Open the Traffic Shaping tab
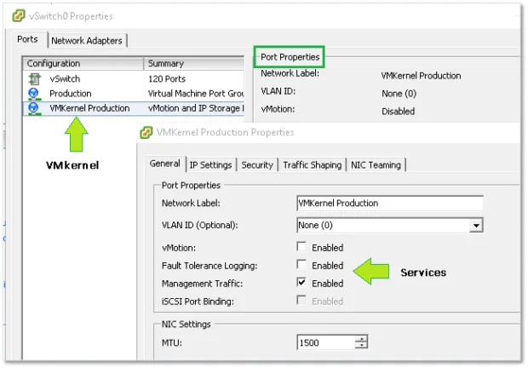The image size is (528, 368). click(x=313, y=165)
